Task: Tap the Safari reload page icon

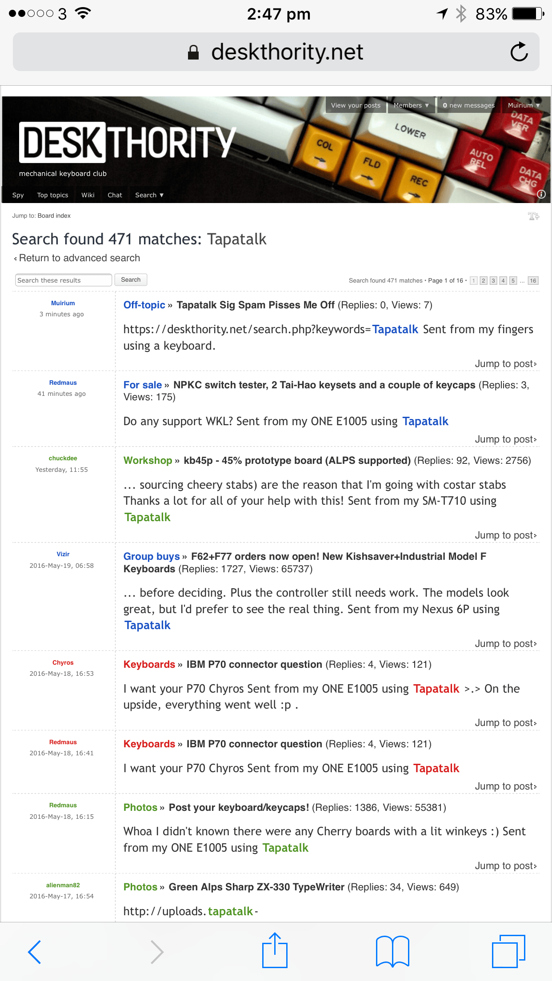Action: click(x=519, y=52)
